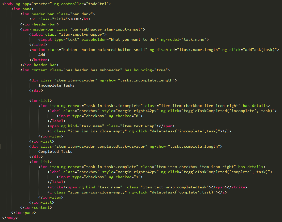Click the "What you want to do?" placeholder
Image resolution: width=282 pixels, height=222 pixels.
[x=134, y=40]
